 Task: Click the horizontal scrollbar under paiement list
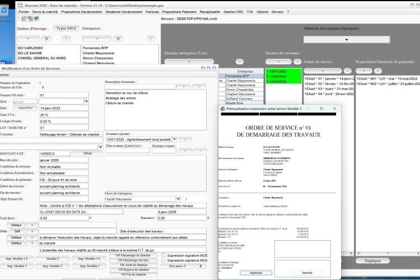click(x=388, y=253)
